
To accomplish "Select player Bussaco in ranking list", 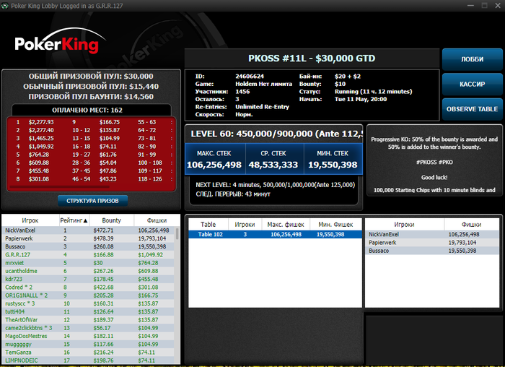I will pyautogui.click(x=88, y=246).
